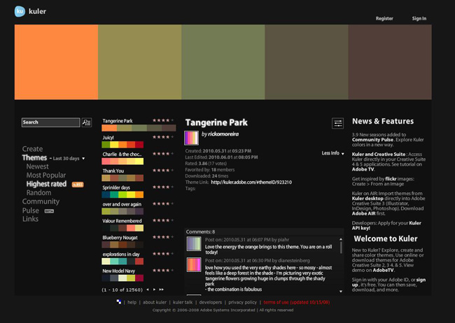This screenshot has width=455, height=323.
Task: Click the flickr link in news
Action: (391, 179)
